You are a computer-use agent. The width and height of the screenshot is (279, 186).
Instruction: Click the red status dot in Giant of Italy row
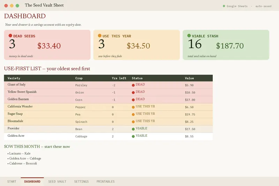coord(133,85)
